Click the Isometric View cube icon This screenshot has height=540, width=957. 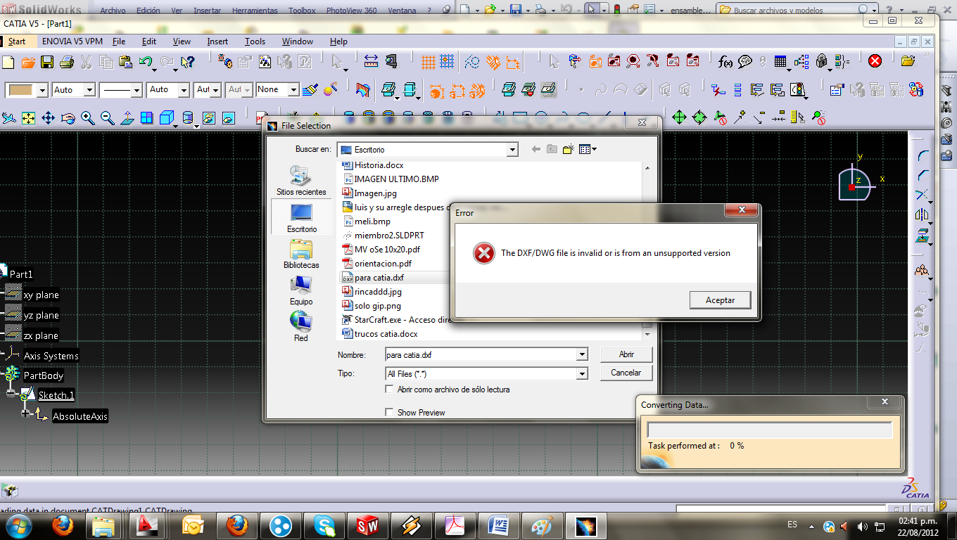coord(167,118)
